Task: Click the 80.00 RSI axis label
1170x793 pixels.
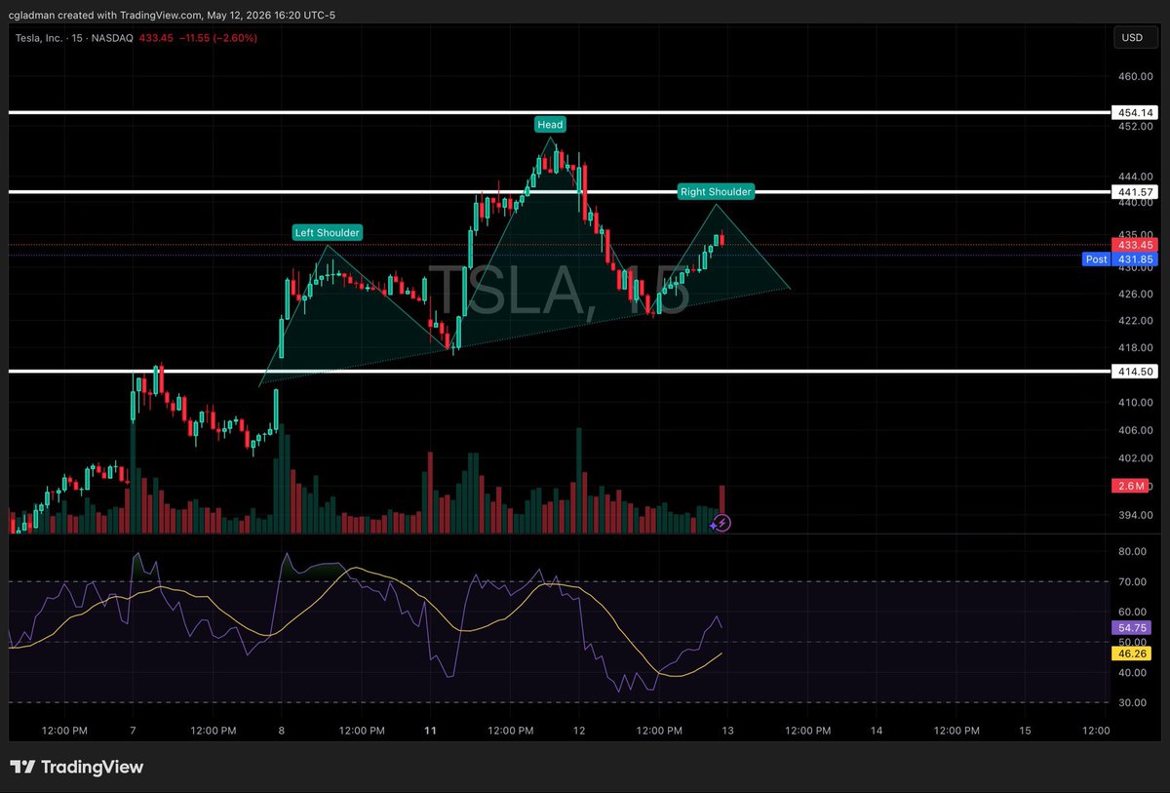Action: click(1132, 551)
